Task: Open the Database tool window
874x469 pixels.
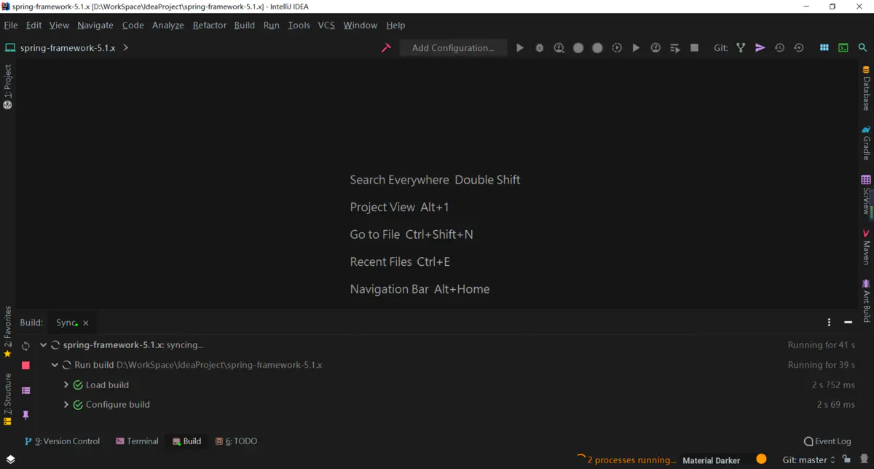Action: pos(866,87)
